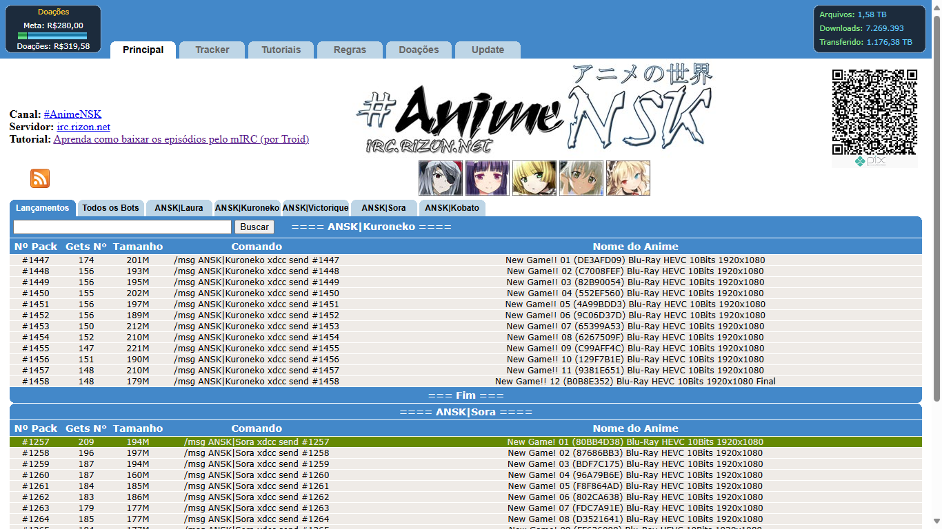
Task: Click inside the search input field
Action: coord(122,227)
